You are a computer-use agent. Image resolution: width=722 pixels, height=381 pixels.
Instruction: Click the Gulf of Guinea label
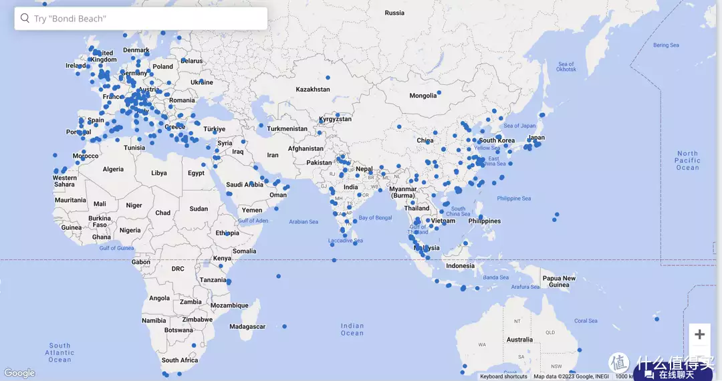coord(116,248)
